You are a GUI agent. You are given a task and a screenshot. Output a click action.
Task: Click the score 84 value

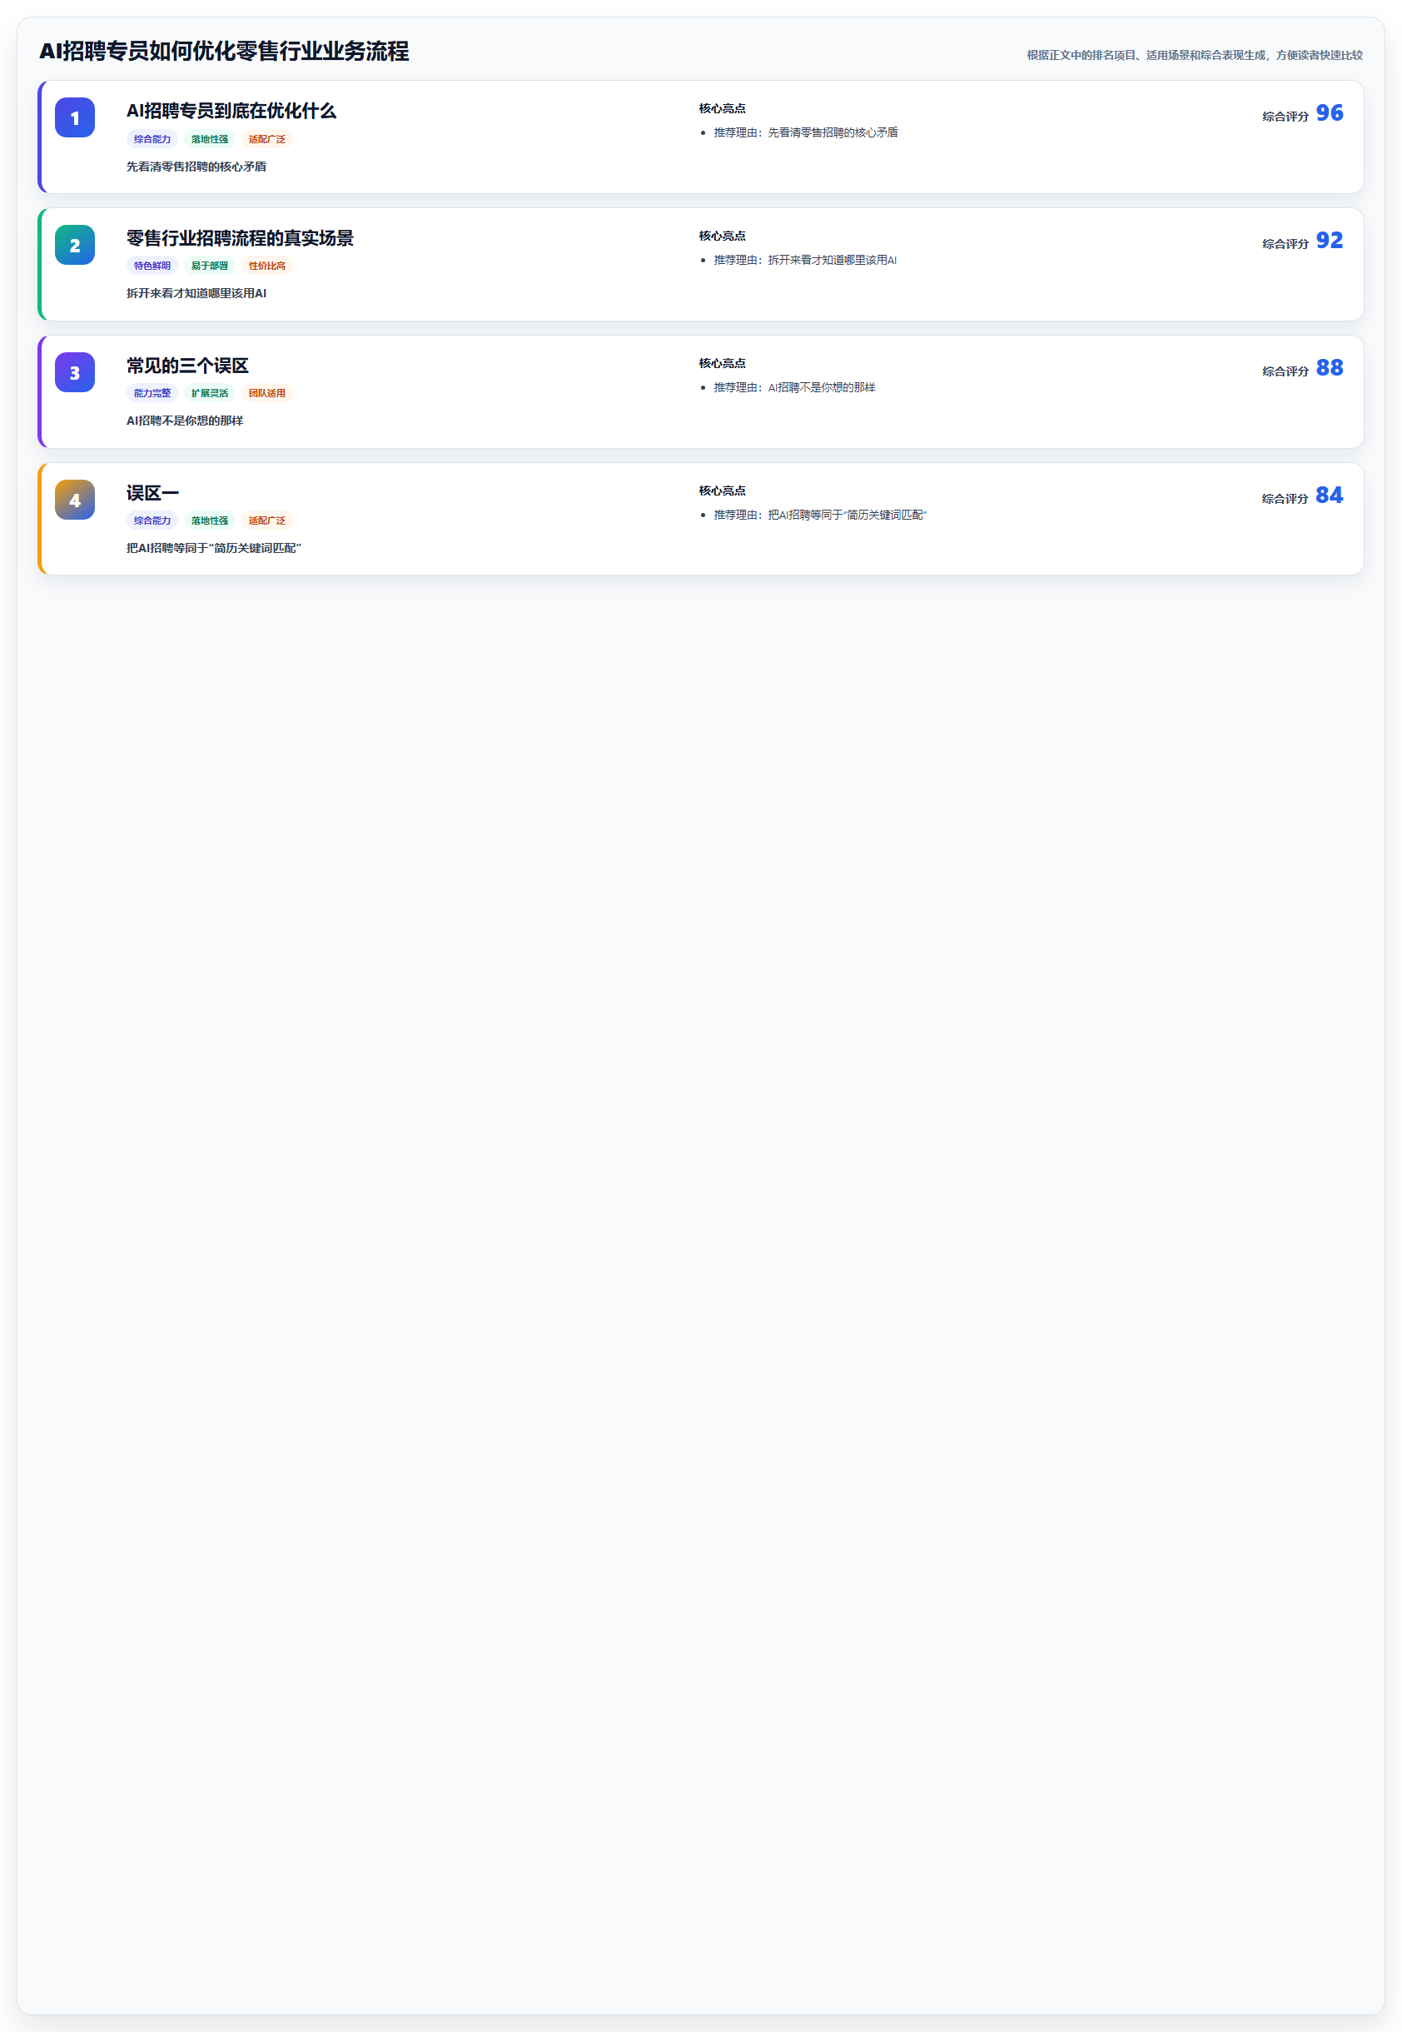pos(1329,495)
